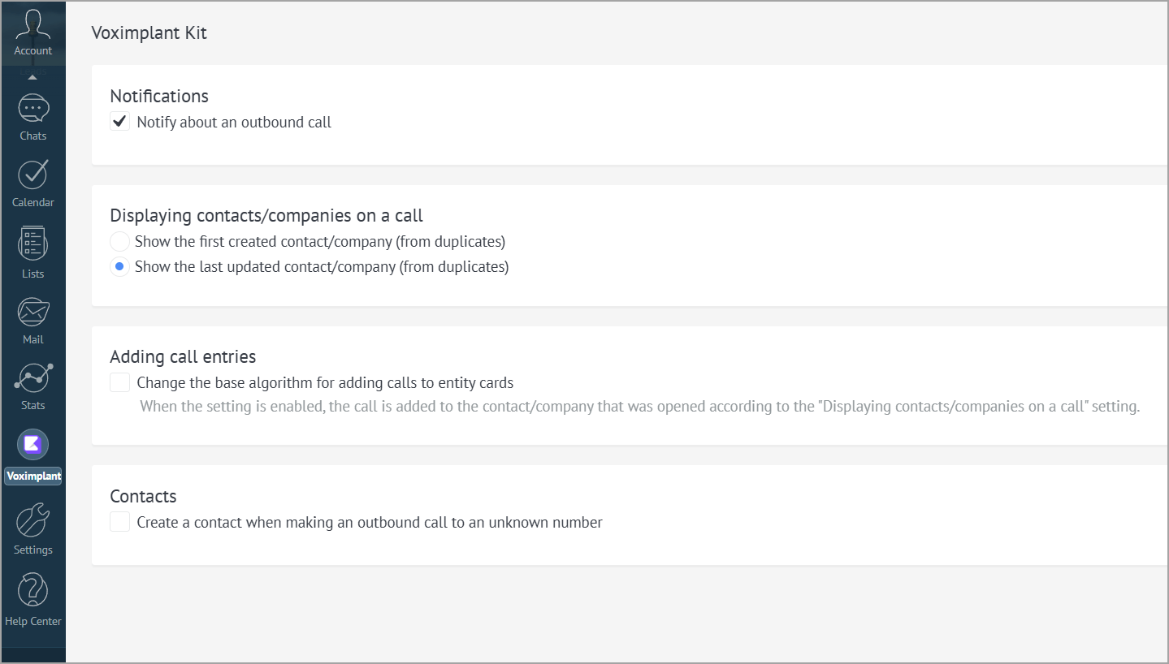1169x664 pixels.
Task: Select Show the first created contact/company
Action: [119, 241]
